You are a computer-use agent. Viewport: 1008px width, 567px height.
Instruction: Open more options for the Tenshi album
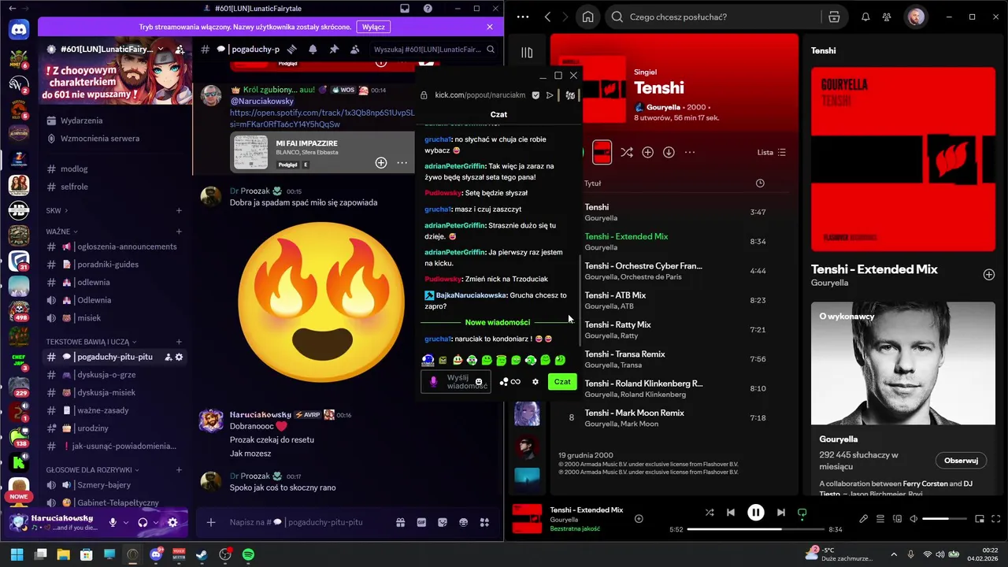pyautogui.click(x=690, y=152)
